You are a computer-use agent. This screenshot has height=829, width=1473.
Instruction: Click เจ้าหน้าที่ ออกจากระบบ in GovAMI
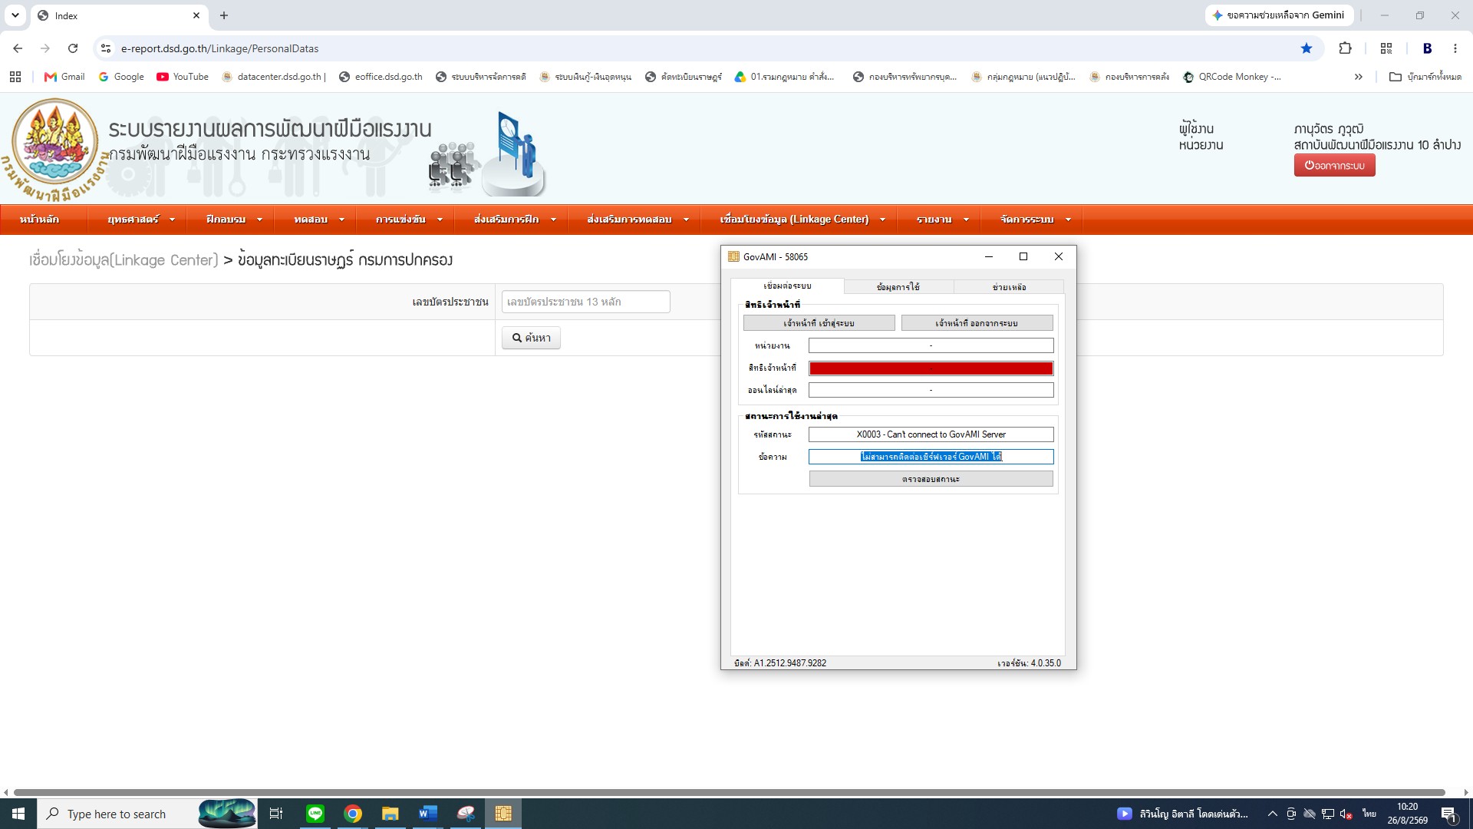977,323
